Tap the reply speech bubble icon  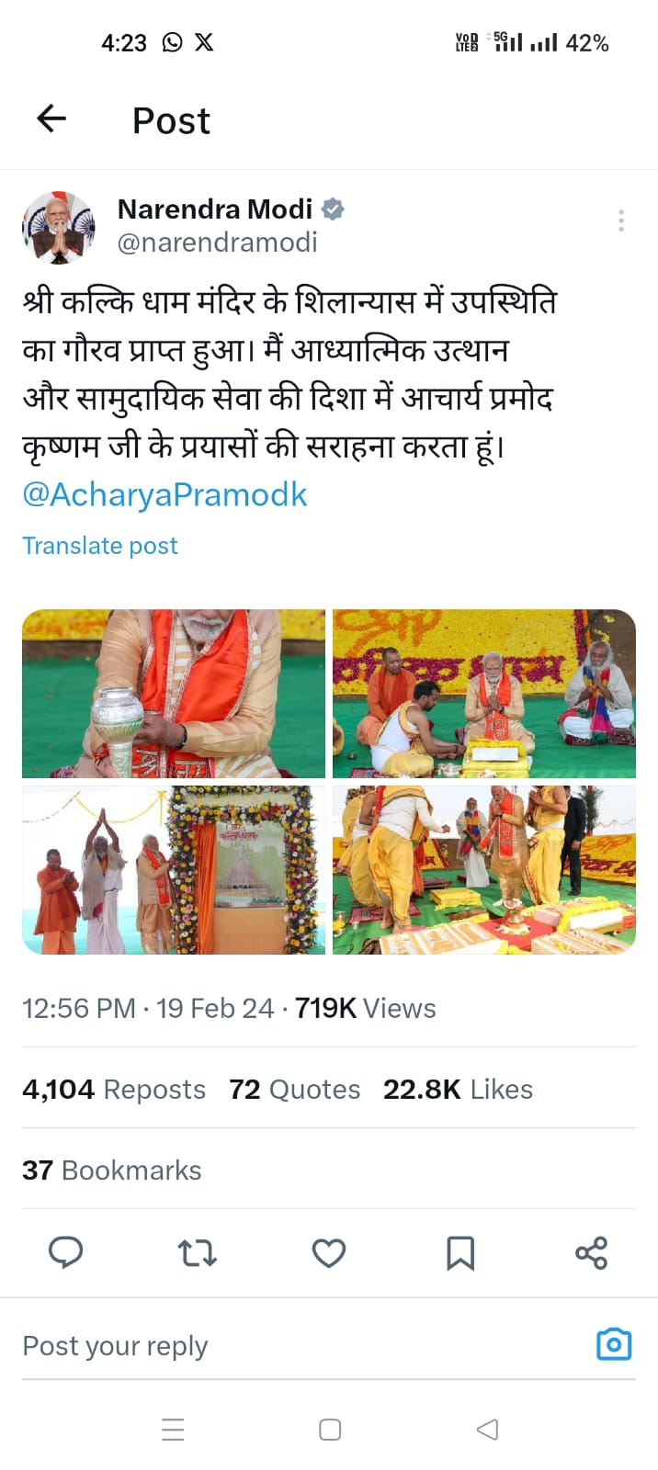65,1252
